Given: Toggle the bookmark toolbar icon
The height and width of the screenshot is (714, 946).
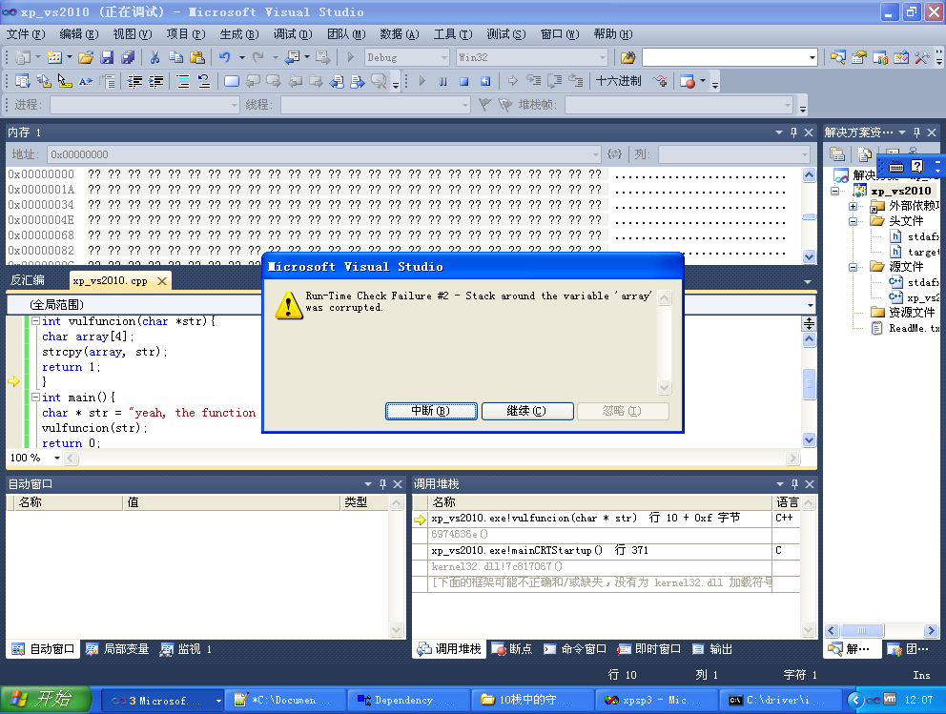Looking at the screenshot, I should [232, 81].
